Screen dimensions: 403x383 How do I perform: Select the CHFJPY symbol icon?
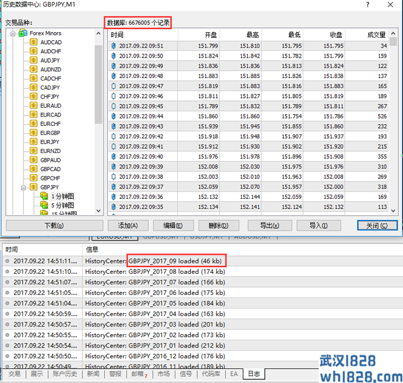(33, 97)
